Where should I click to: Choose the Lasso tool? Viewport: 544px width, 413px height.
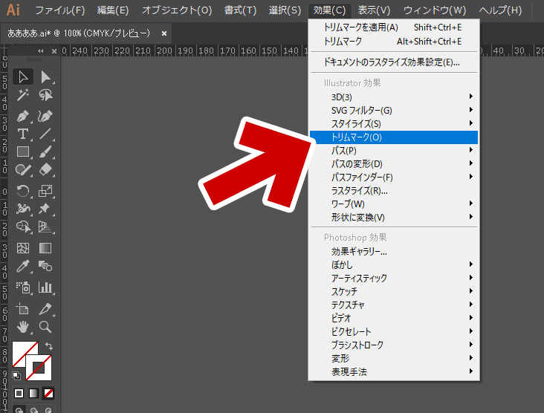[x=45, y=94]
